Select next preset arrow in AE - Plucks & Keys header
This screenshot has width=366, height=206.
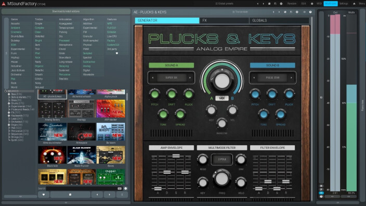point(279,12)
